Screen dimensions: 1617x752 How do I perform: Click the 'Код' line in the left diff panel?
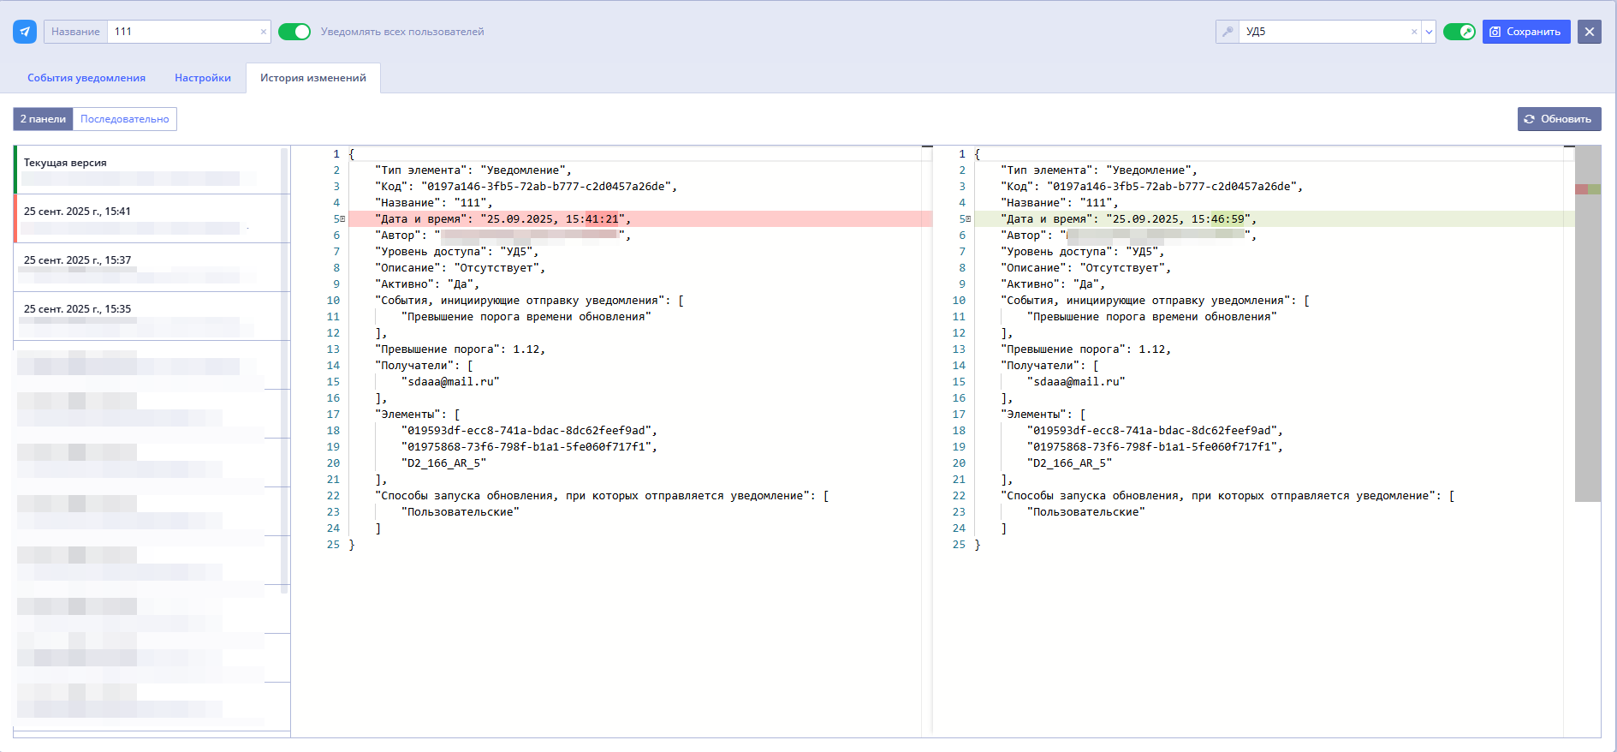tap(526, 187)
